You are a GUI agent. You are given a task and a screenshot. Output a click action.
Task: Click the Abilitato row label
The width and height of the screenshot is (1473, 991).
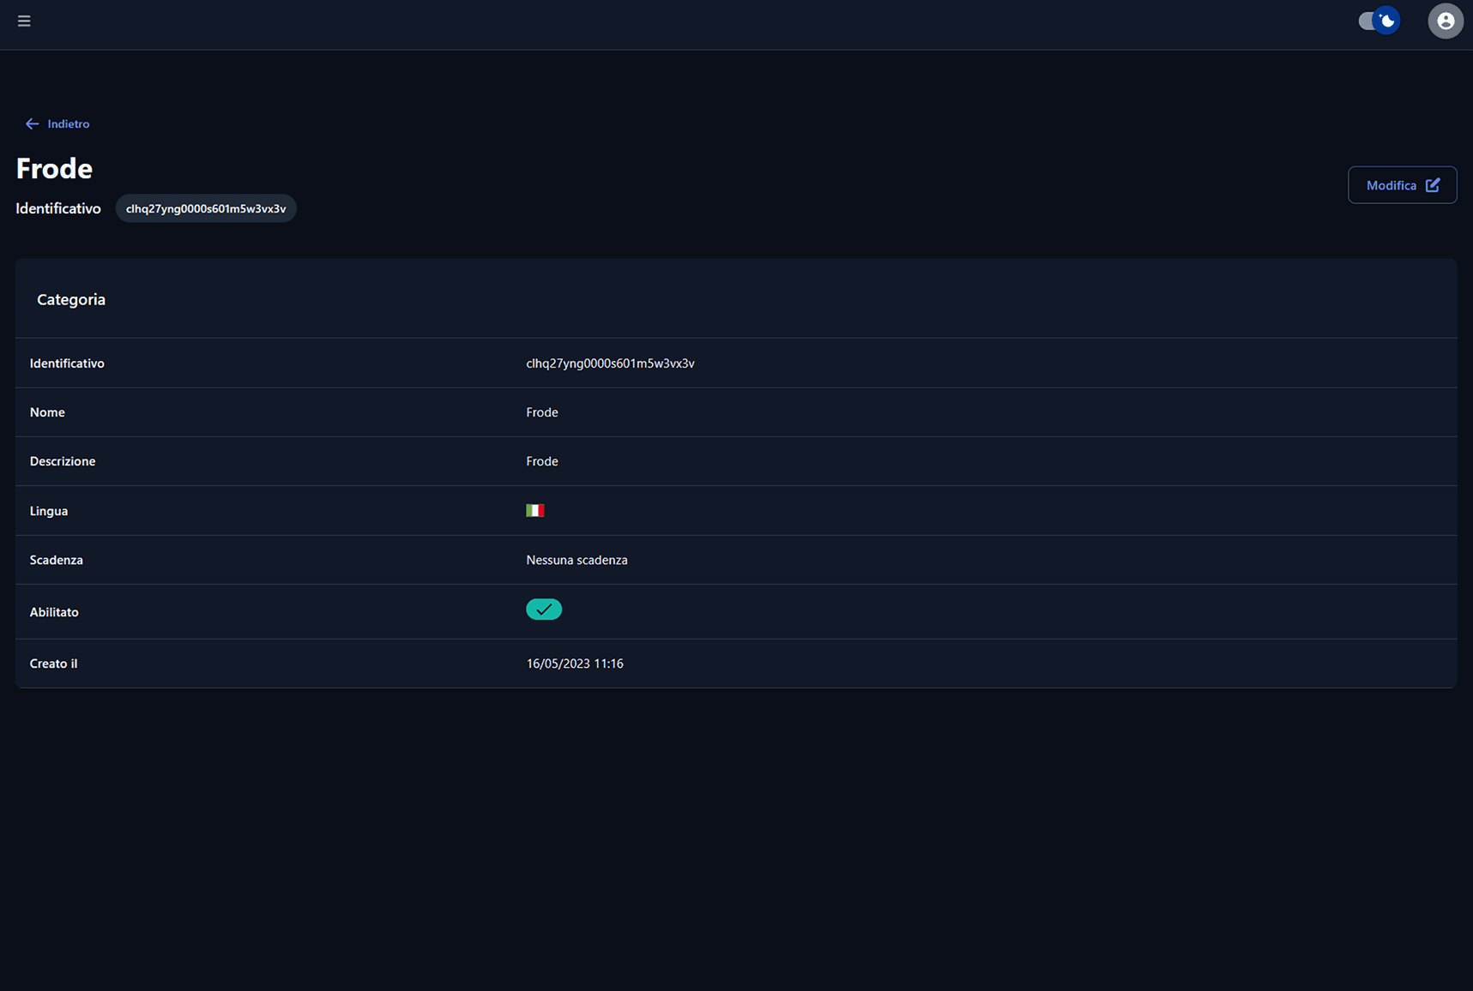click(x=54, y=612)
